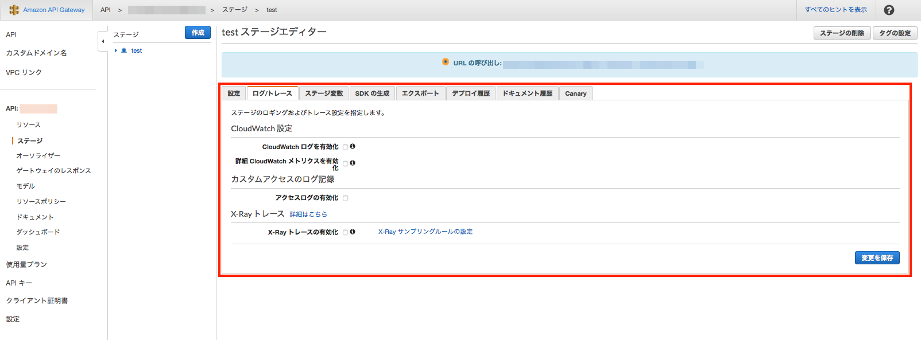The image size is (921, 340).
Task: Open リソース in the sidebar
Action: click(29, 125)
